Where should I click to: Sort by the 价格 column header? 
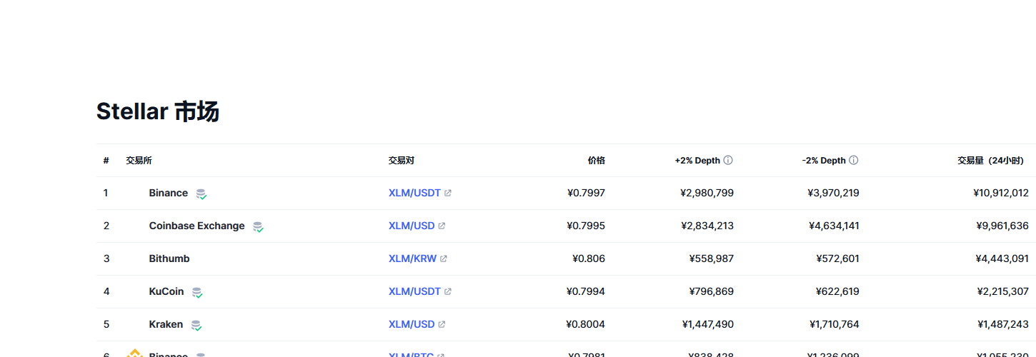(x=596, y=161)
